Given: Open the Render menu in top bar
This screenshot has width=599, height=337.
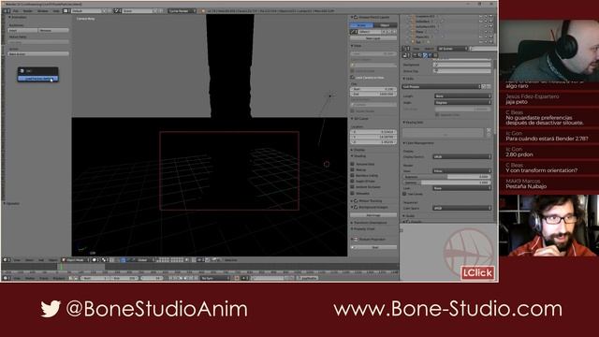Looking at the screenshot, I should [28, 11].
